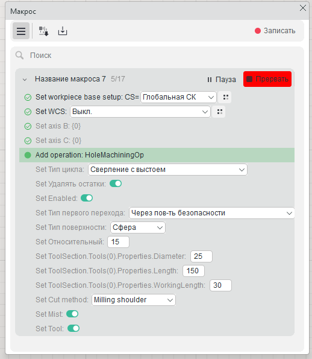
Task: Close the Макрос window
Action: 303,8
